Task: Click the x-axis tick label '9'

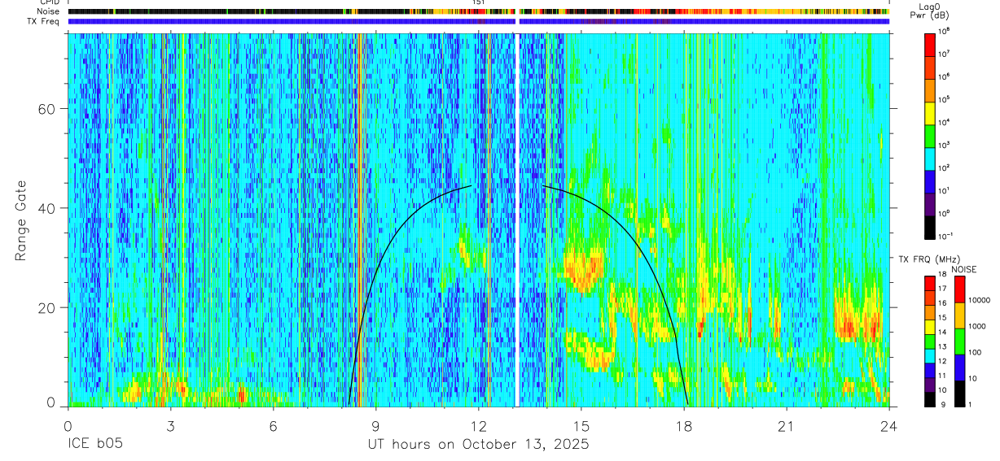Action: 376,425
